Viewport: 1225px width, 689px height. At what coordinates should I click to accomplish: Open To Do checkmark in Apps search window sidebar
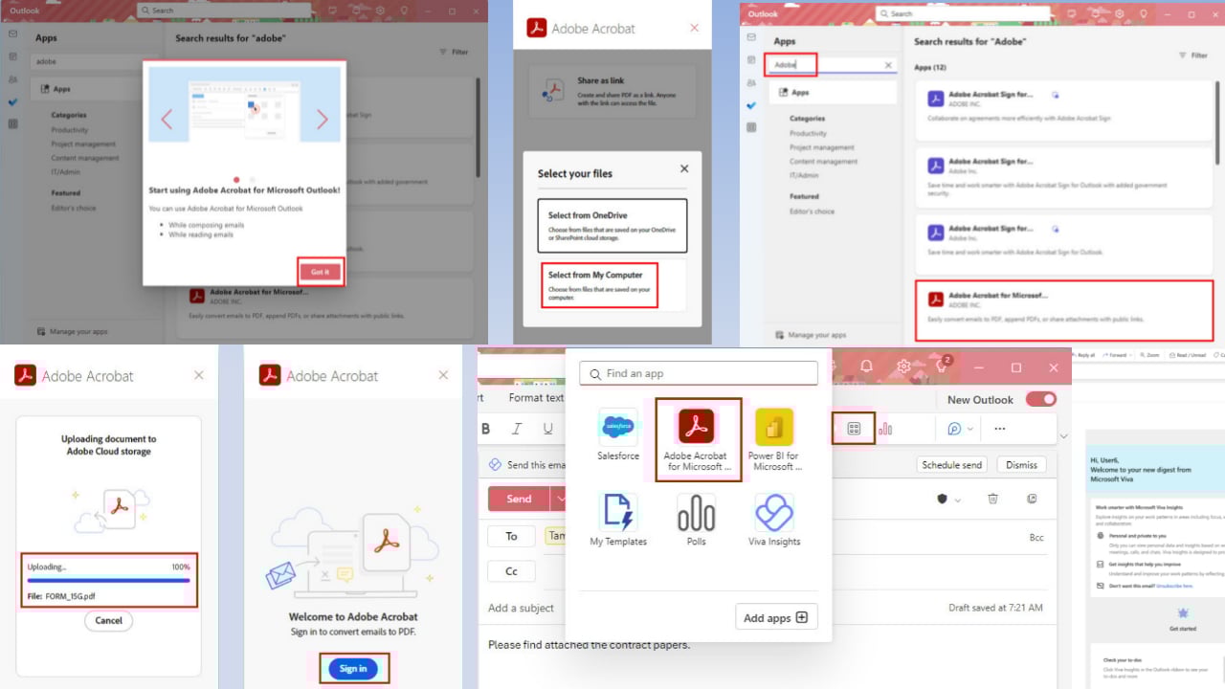point(751,105)
